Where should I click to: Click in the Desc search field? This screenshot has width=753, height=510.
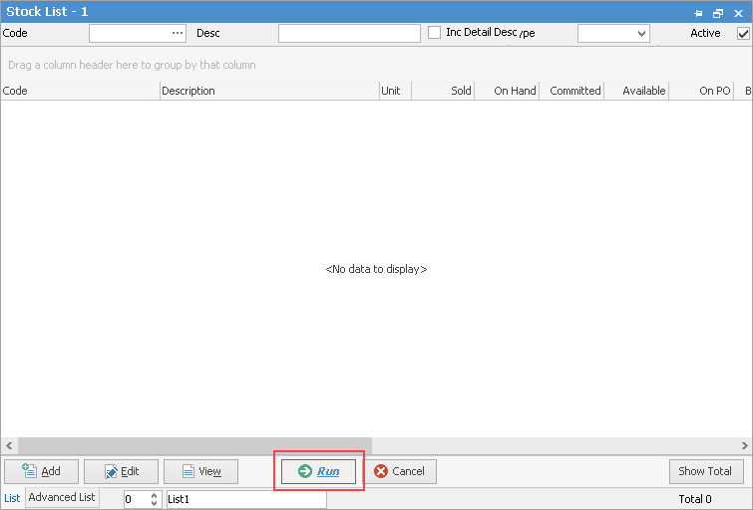[349, 33]
